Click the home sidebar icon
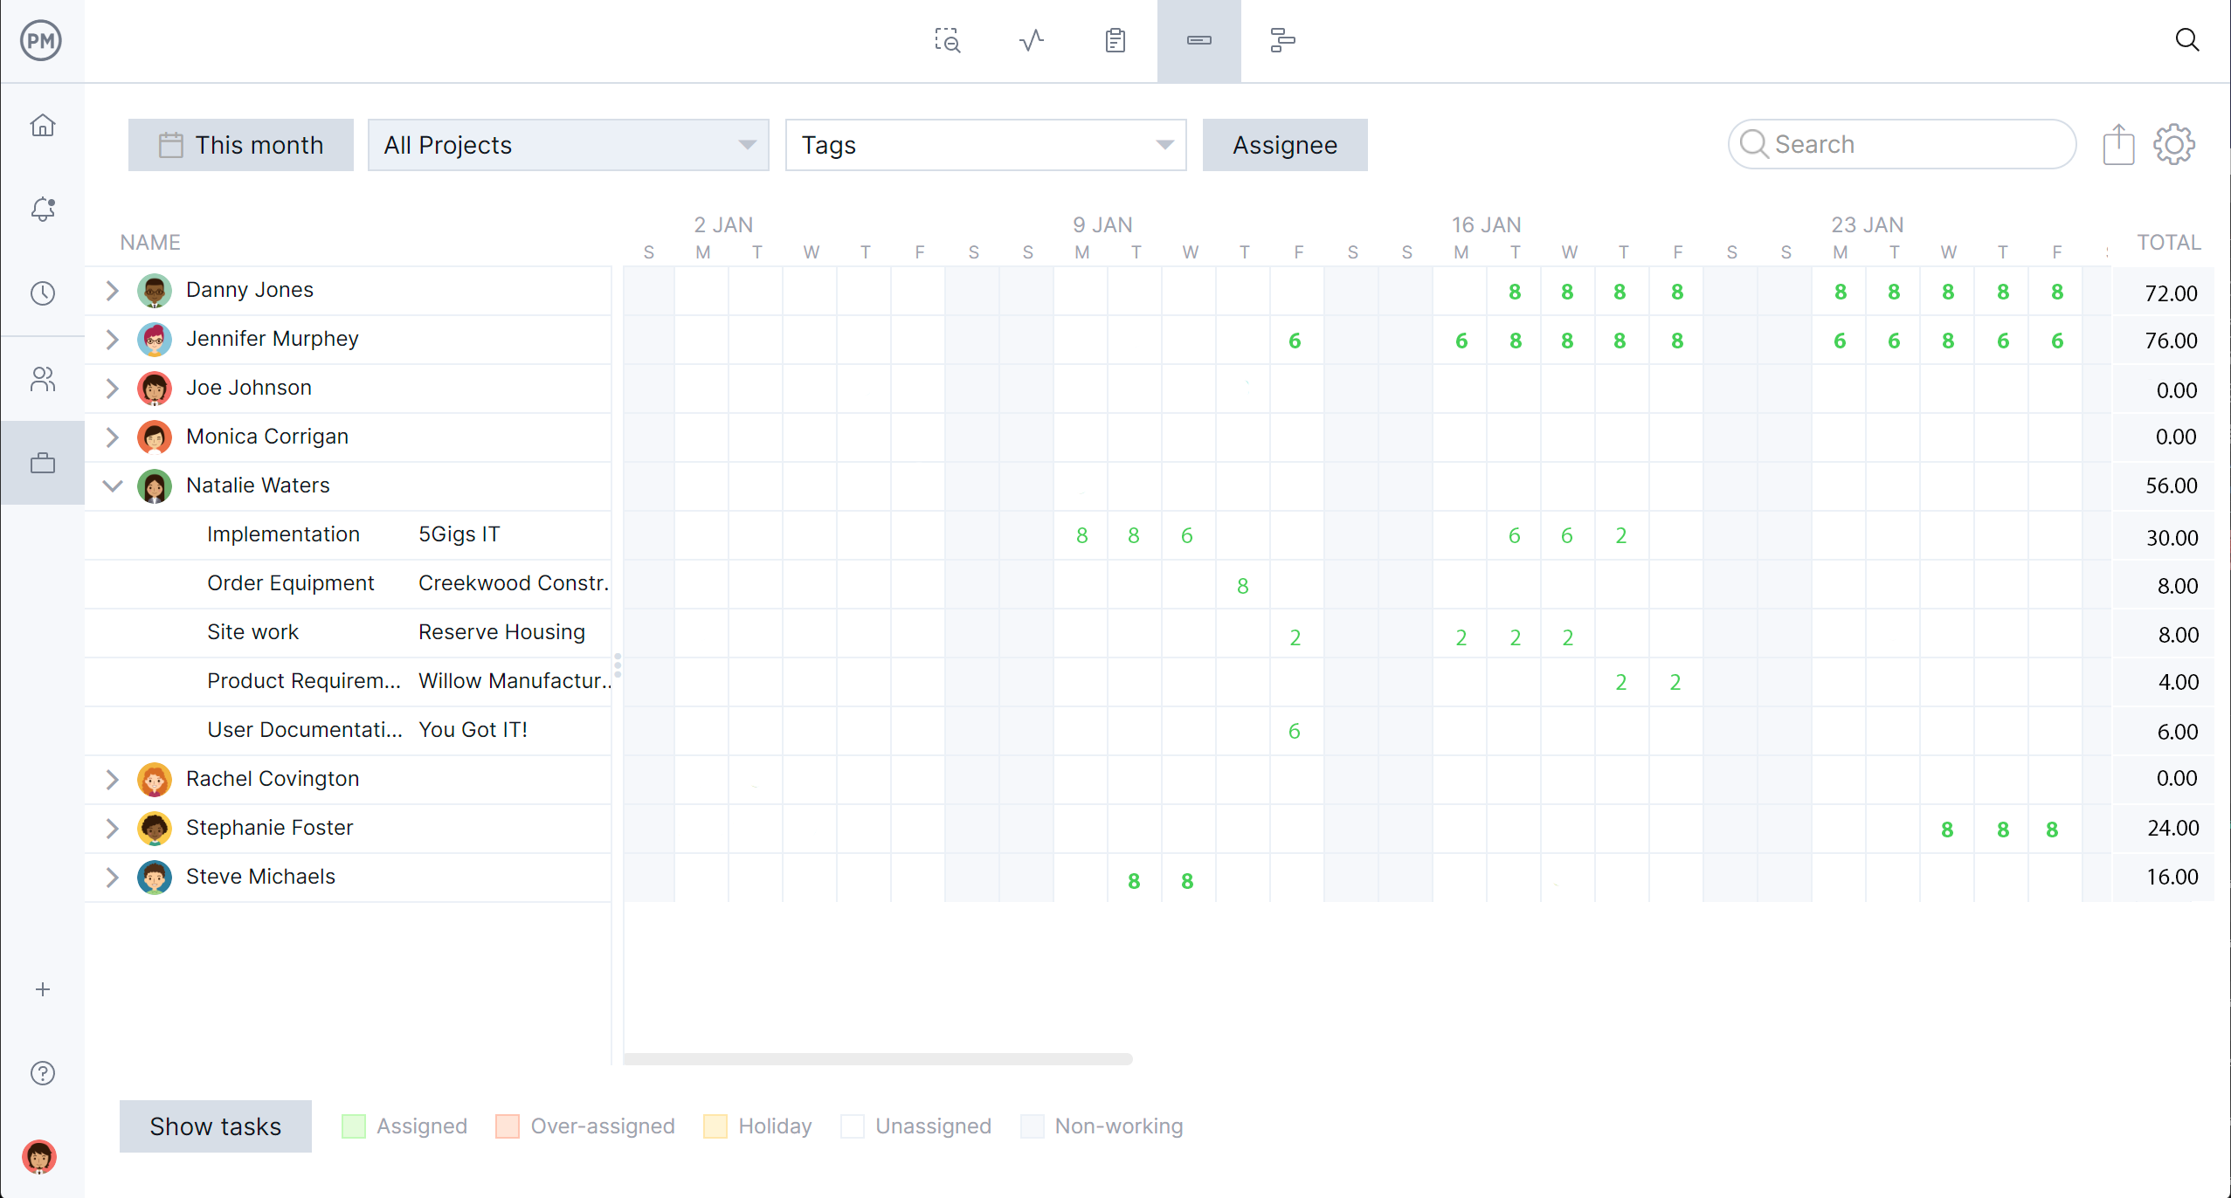Image resolution: width=2231 pixels, height=1198 pixels. (x=41, y=124)
